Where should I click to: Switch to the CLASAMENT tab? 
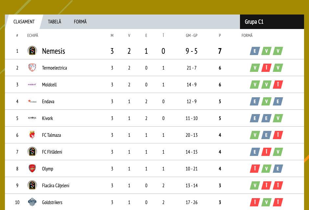click(x=24, y=22)
